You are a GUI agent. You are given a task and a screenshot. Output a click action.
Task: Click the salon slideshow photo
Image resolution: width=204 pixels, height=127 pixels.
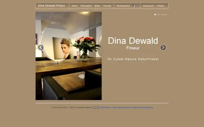click(69, 56)
